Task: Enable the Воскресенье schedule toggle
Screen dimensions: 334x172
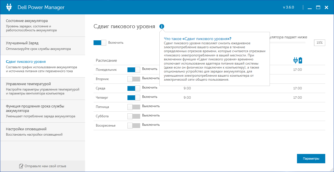Action: 134,125
